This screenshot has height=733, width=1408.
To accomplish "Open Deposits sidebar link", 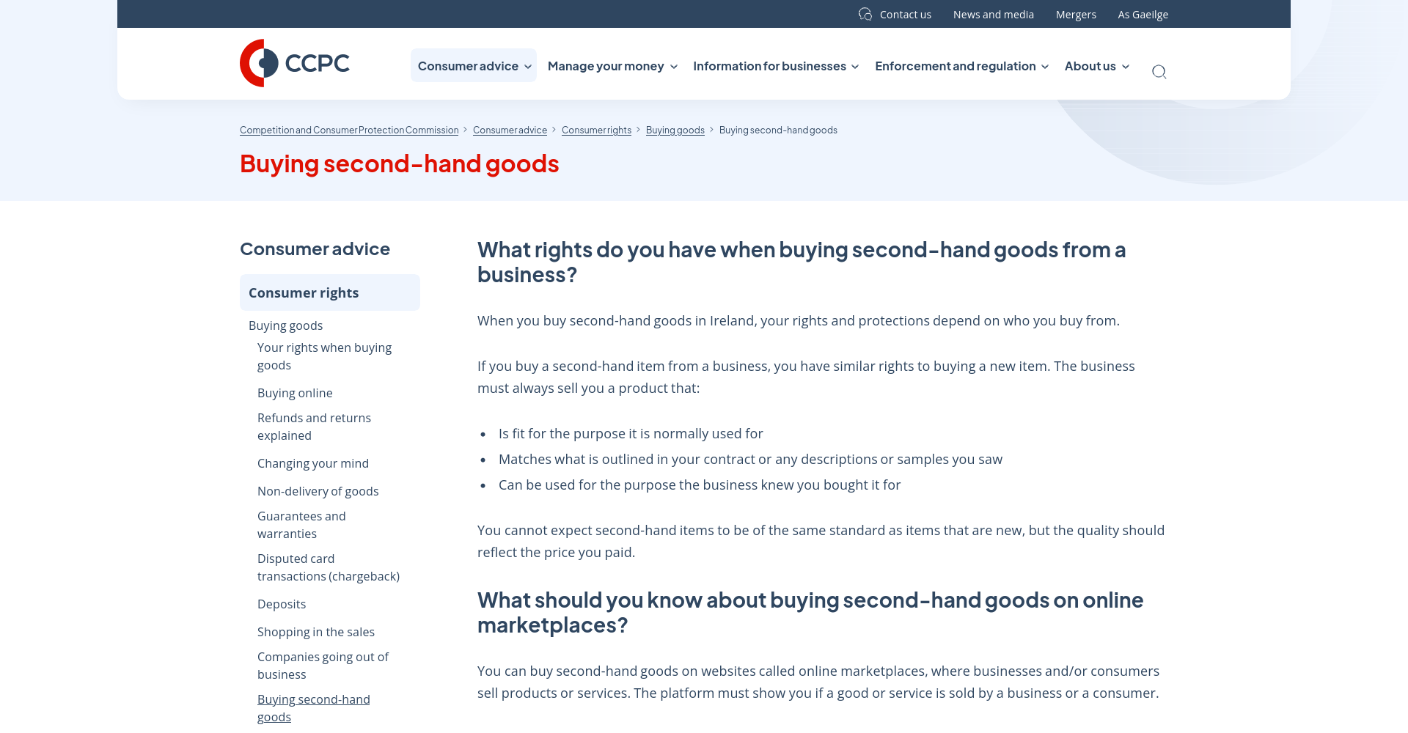I will (282, 604).
